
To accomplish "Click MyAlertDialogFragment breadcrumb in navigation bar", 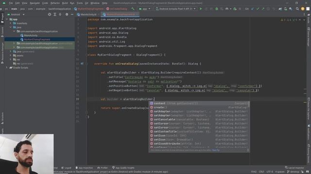I will point(88,9).
